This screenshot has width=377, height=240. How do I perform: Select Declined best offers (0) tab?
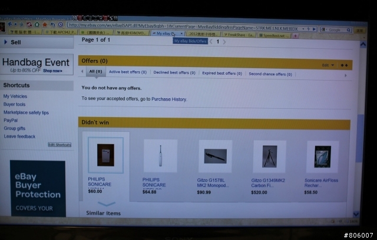[x=174, y=72]
